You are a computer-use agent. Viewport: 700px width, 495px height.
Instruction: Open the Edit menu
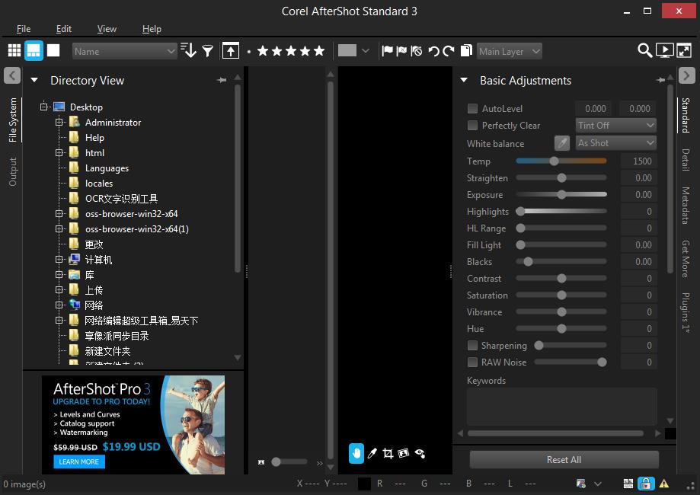(x=63, y=29)
